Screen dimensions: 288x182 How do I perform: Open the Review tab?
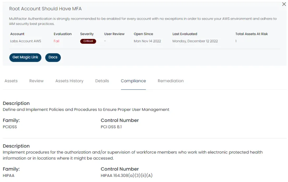[36, 81]
